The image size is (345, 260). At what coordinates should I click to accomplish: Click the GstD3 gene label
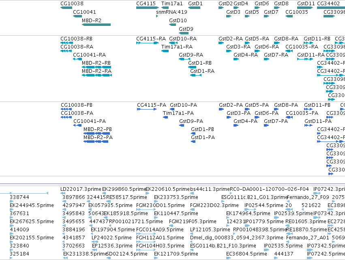(x=233, y=12)
